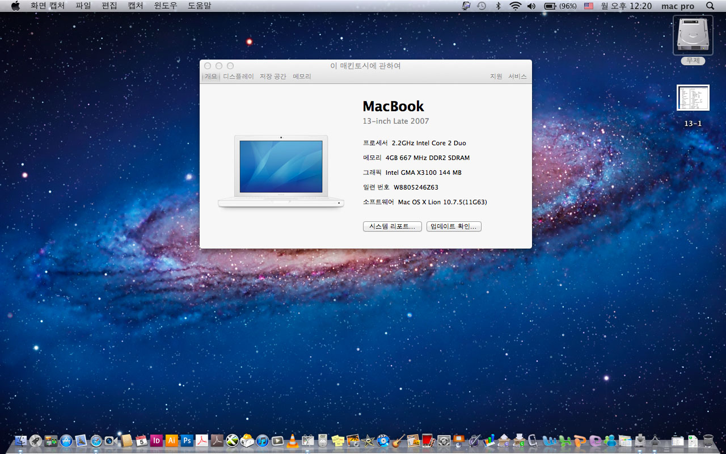Open the US flag input source menu
726x454 pixels.
pyautogui.click(x=588, y=6)
